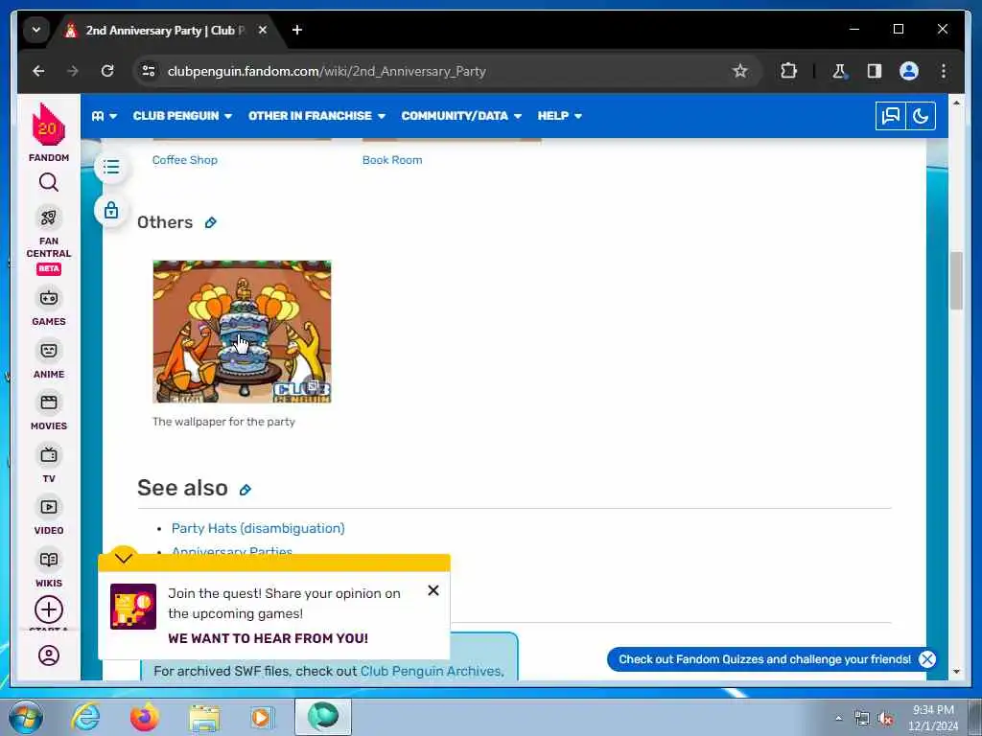
Task: Show hidden system tray icons
Action: point(838,719)
